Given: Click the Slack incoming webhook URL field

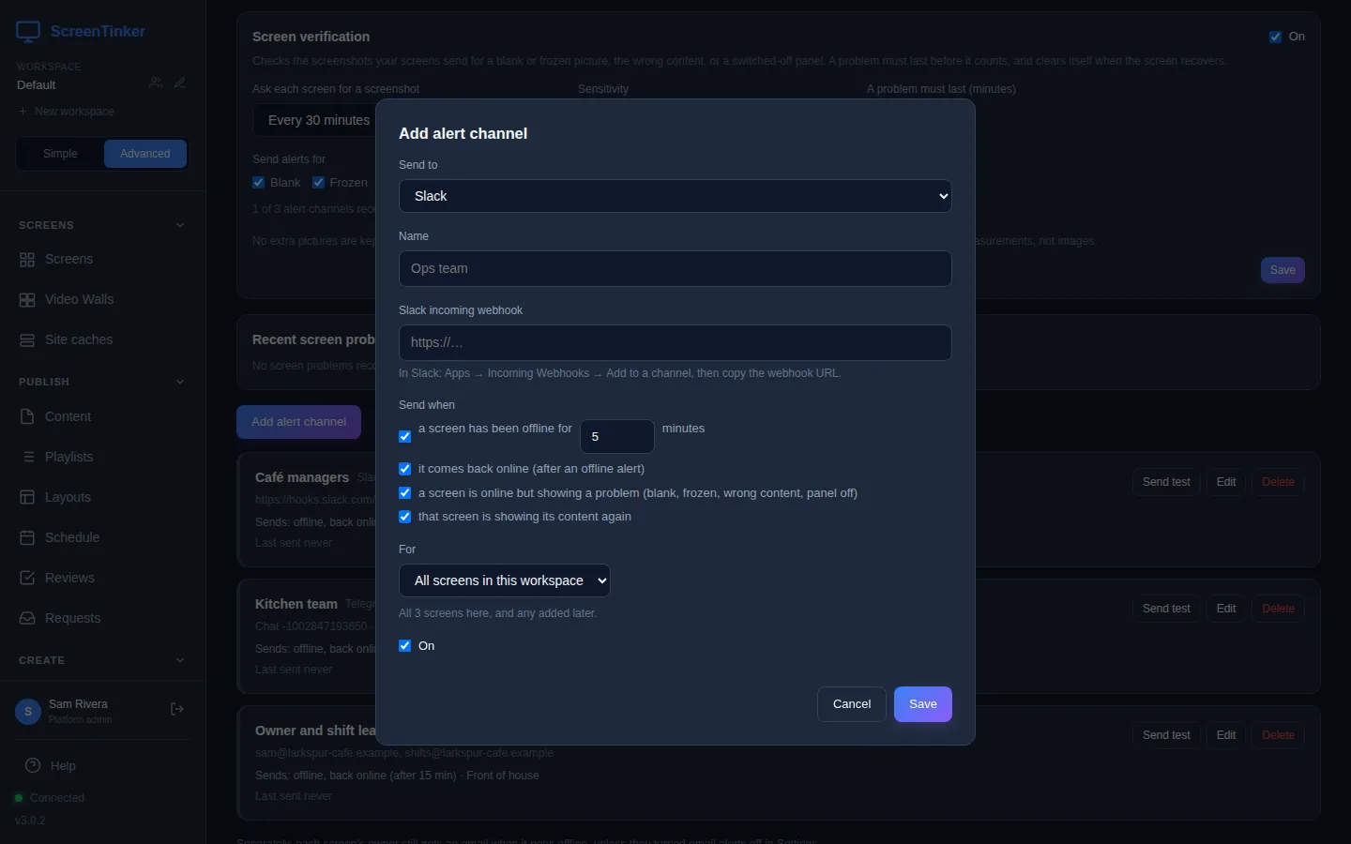Looking at the screenshot, I should point(675,342).
